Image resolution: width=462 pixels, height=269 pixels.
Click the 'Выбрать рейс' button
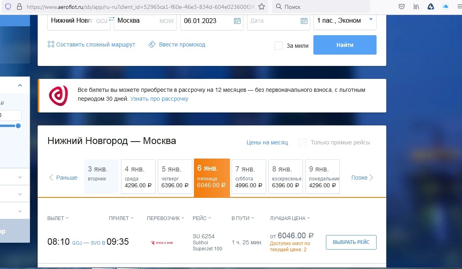[351, 242]
